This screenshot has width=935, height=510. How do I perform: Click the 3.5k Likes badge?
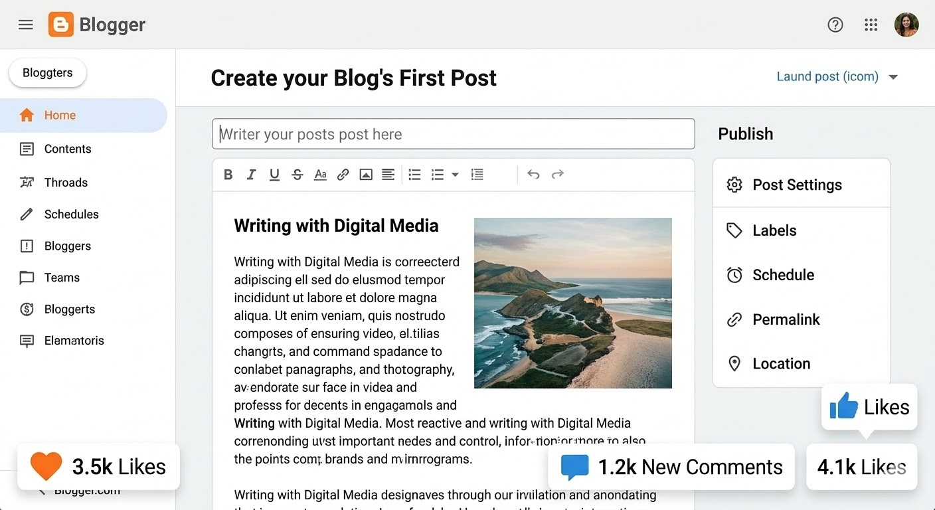[x=98, y=467]
